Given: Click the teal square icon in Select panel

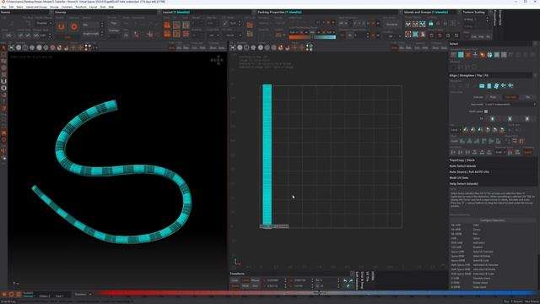Looking at the screenshot, I should (x=461, y=55).
